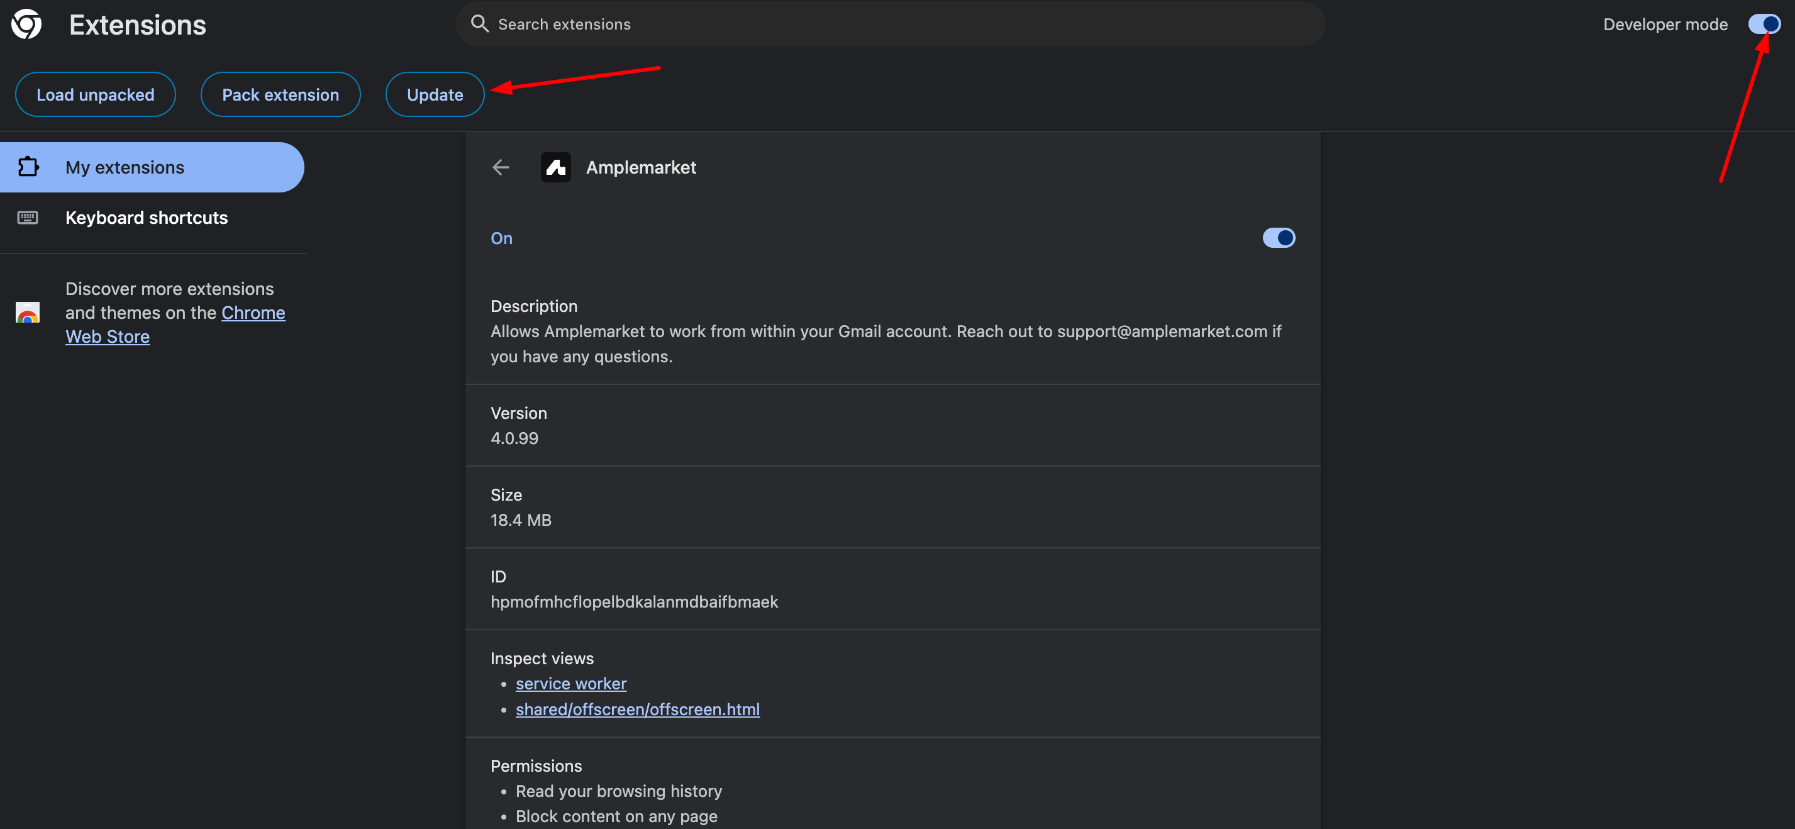Click the Developer mode label

(1665, 25)
